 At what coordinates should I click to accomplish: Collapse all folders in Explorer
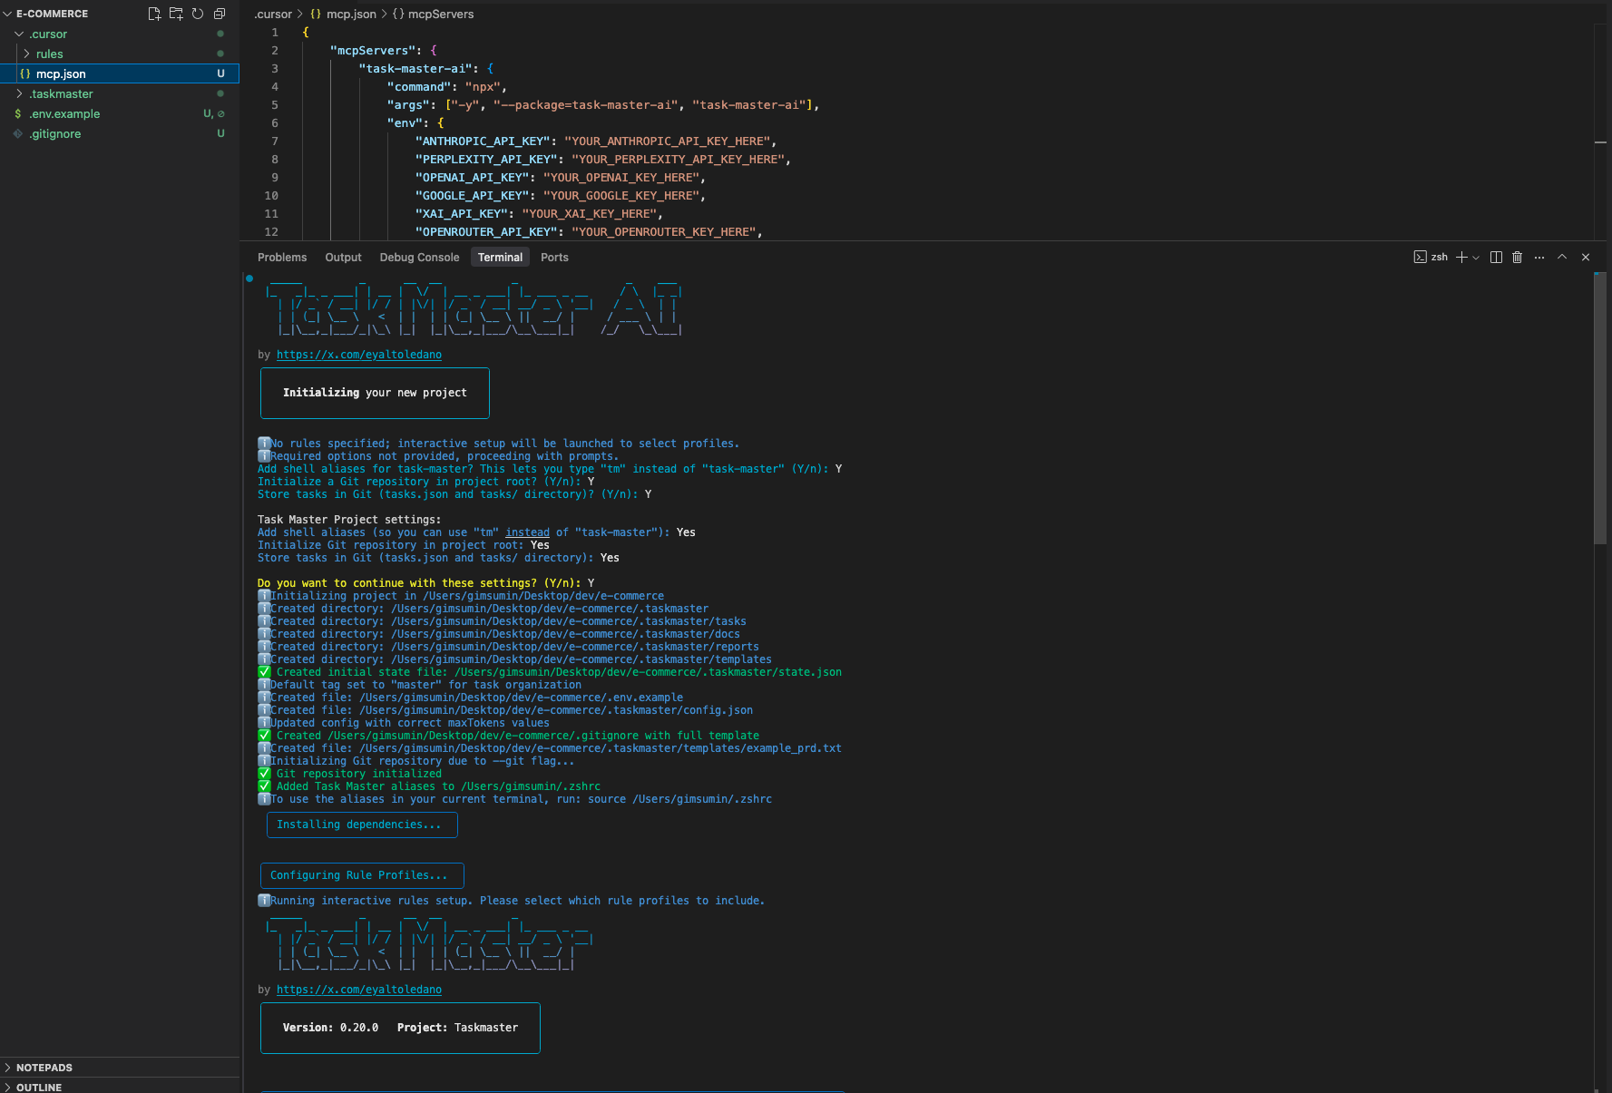[x=219, y=14]
